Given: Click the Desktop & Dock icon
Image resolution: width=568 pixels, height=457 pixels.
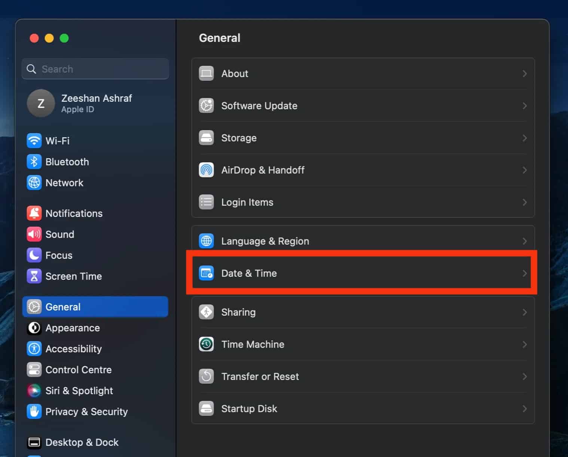Looking at the screenshot, I should click(34, 442).
